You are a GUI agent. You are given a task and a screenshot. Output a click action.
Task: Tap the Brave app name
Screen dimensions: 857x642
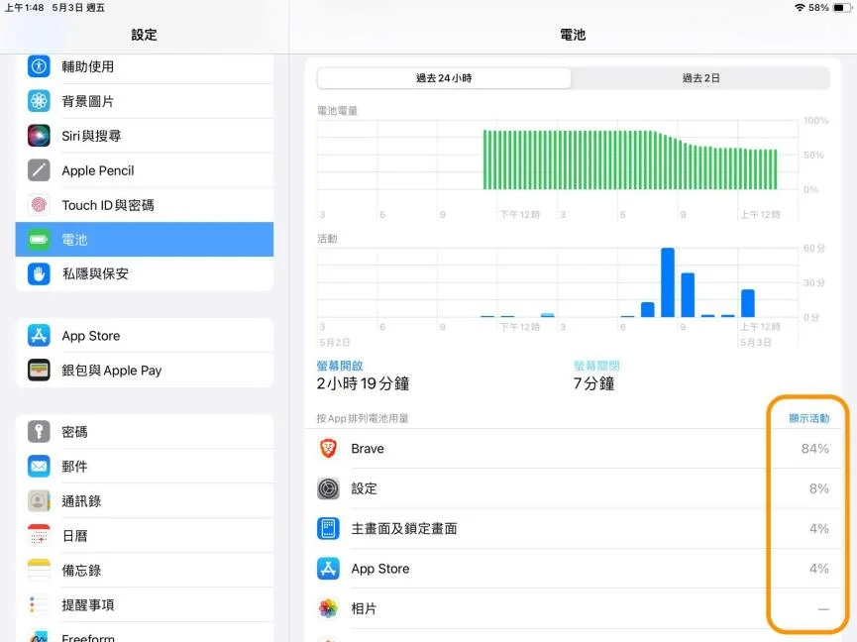368,449
